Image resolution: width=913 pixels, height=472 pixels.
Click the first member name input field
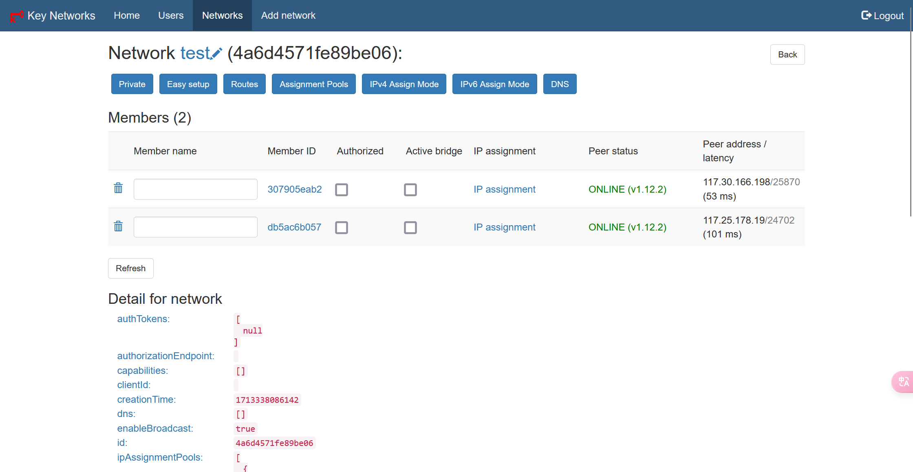(195, 189)
